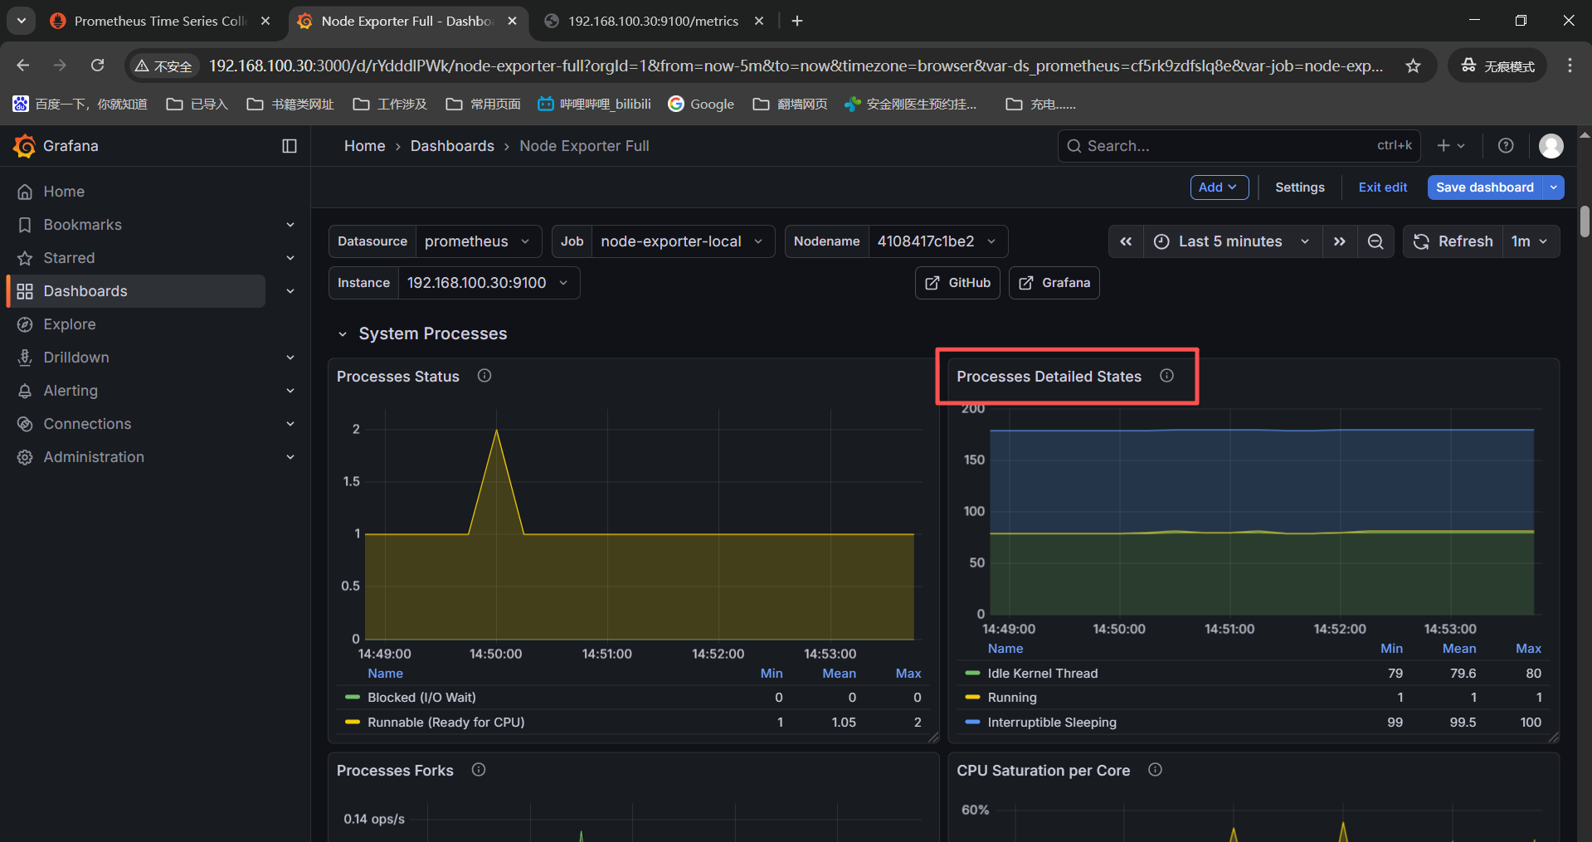The width and height of the screenshot is (1592, 842).
Task: Open Dashboards in the sidebar
Action: click(x=85, y=291)
